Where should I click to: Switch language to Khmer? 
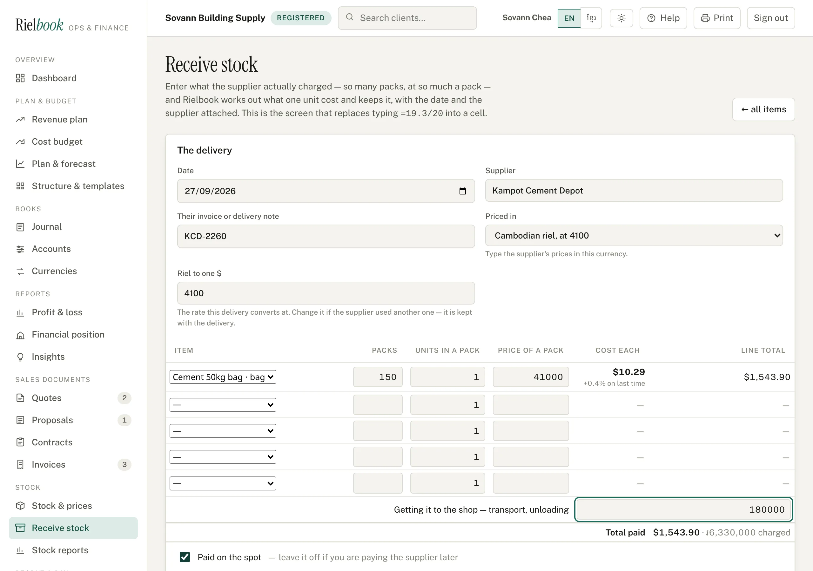(x=591, y=18)
